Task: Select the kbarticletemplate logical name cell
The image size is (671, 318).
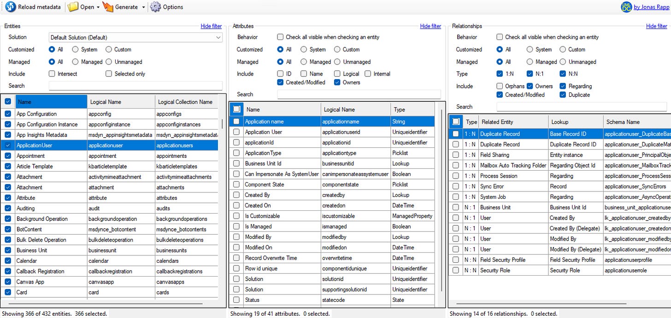Action: [x=121, y=167]
